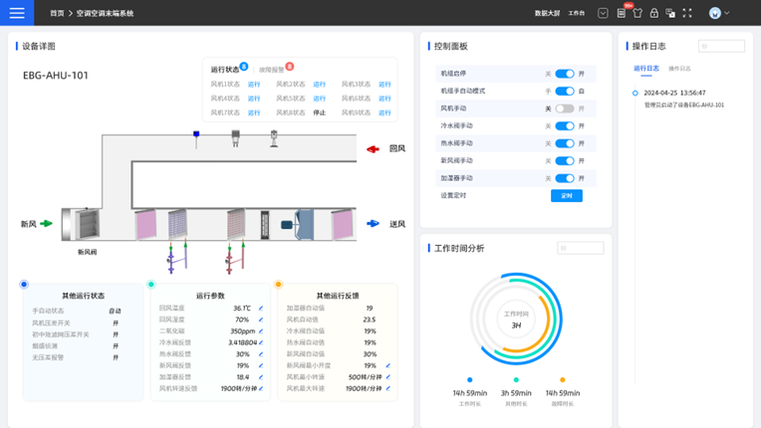Expand the user avatar dropdown arrow
The height and width of the screenshot is (428, 761).
[x=727, y=13]
